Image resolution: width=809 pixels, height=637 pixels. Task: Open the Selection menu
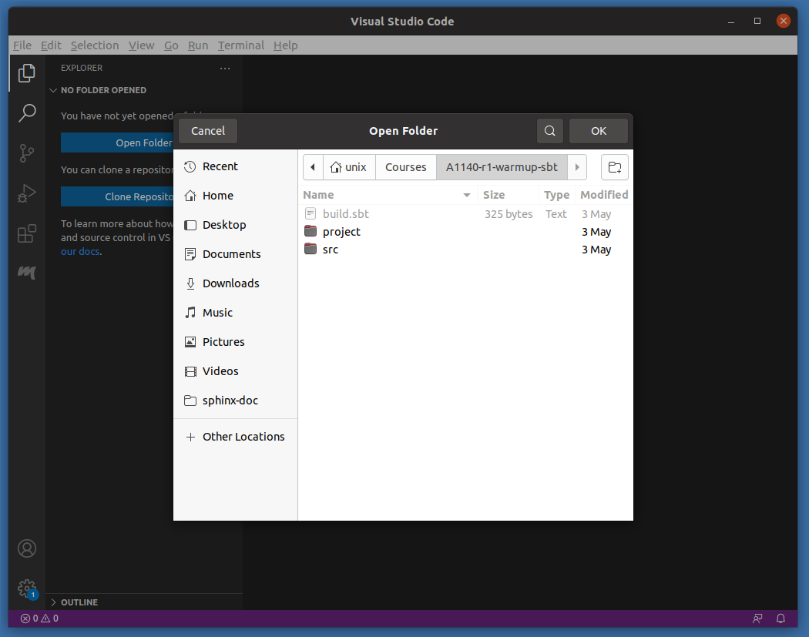coord(95,45)
